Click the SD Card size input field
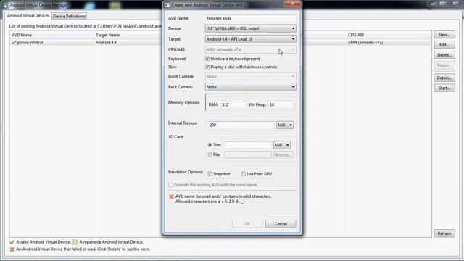464x261 pixels. [x=248, y=145]
